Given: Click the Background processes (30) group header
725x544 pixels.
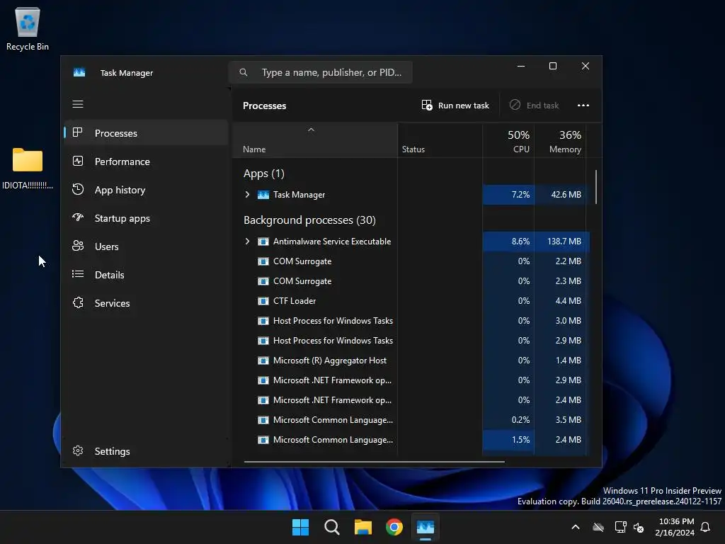Looking at the screenshot, I should click(309, 220).
